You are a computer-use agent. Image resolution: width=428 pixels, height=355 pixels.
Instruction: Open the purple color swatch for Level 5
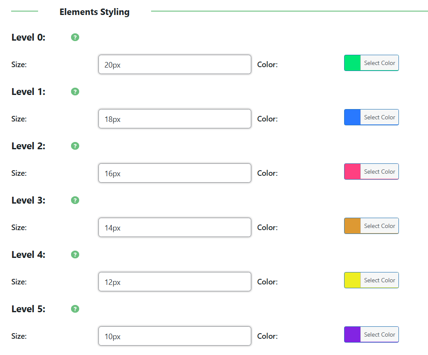tap(352, 334)
